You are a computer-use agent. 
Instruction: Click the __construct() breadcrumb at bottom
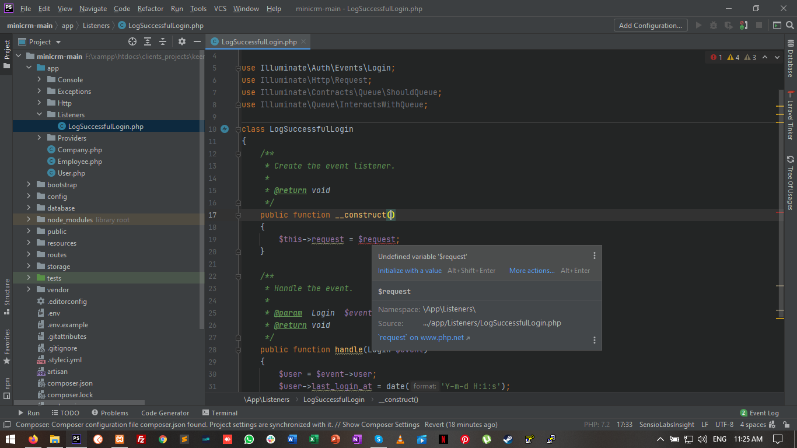click(x=398, y=400)
